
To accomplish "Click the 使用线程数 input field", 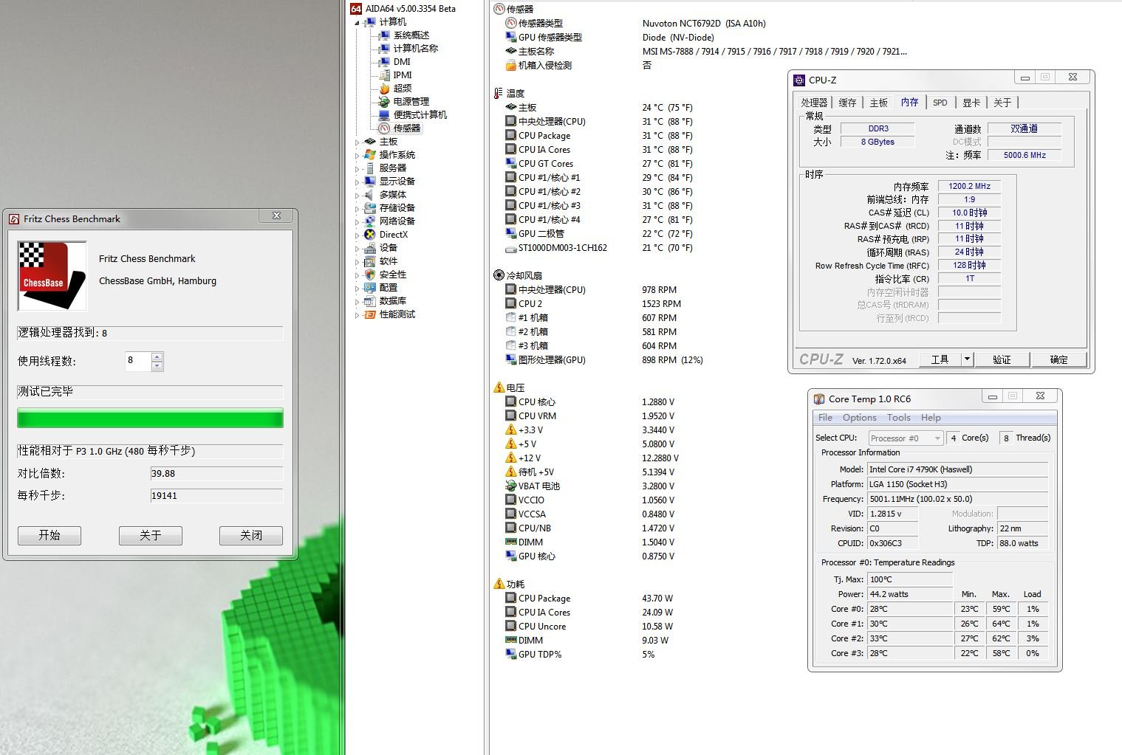I will (138, 361).
